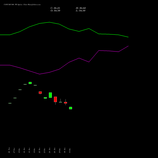
Task: Click the red candle for 22 Dec
Action: point(40,93)
